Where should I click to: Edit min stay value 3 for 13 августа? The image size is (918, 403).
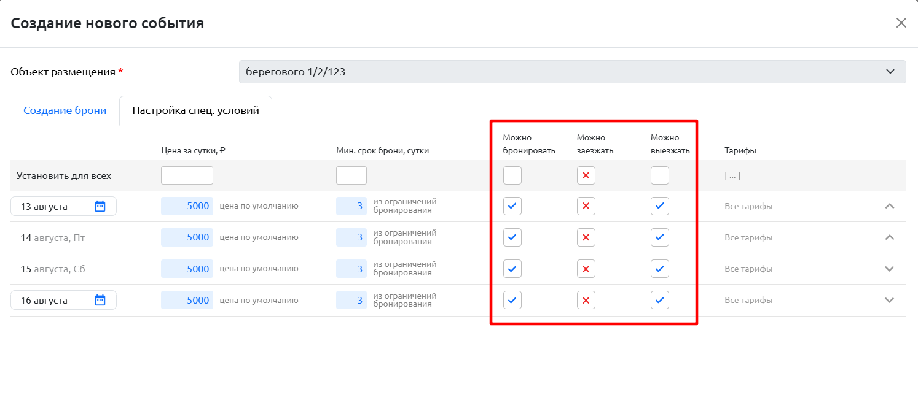pos(351,206)
